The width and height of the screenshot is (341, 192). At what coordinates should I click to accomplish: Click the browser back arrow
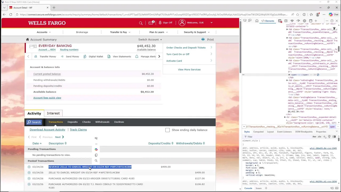click(x=4, y=14)
